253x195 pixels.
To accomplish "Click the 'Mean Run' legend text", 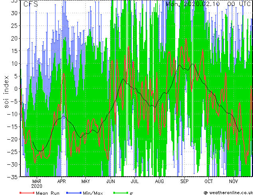I will 47,193.
